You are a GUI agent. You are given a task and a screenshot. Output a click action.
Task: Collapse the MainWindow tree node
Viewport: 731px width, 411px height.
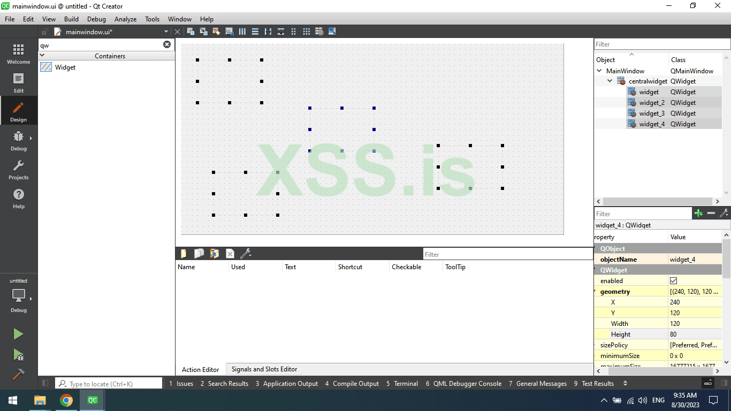tap(598, 70)
